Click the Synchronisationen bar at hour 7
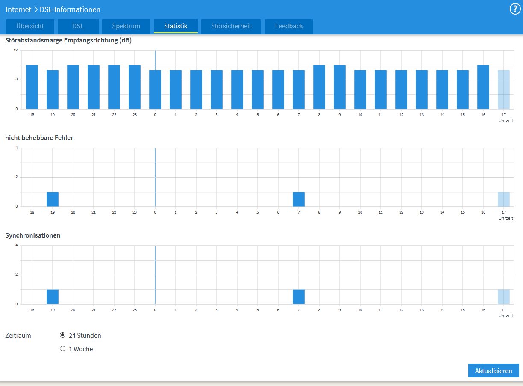The height and width of the screenshot is (386, 523). [x=299, y=297]
